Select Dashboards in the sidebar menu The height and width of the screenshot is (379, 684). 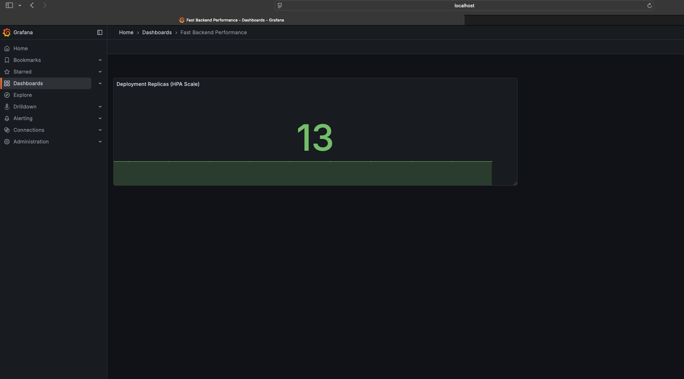point(46,83)
